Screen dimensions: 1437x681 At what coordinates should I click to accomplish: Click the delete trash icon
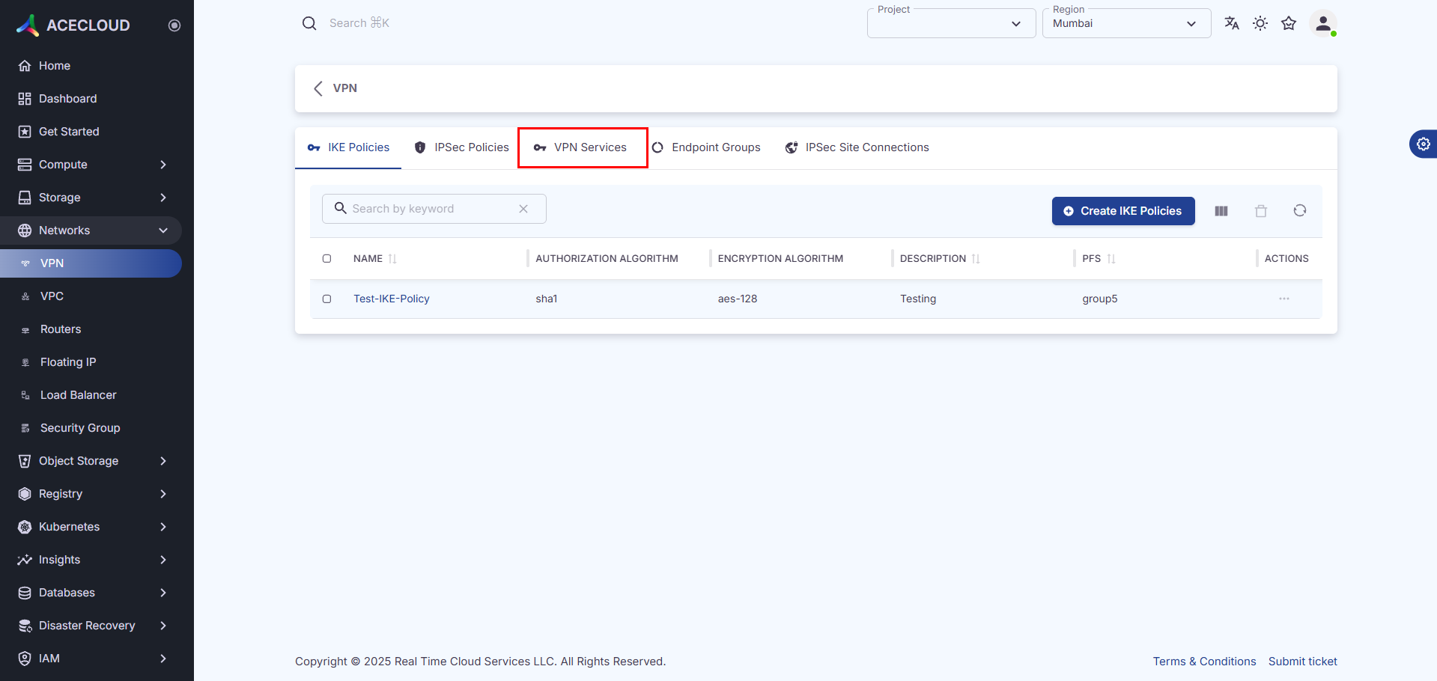click(1261, 211)
